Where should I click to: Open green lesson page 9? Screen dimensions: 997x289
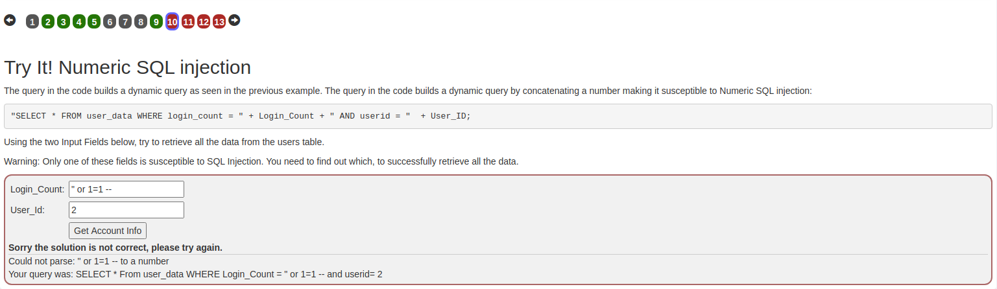156,22
